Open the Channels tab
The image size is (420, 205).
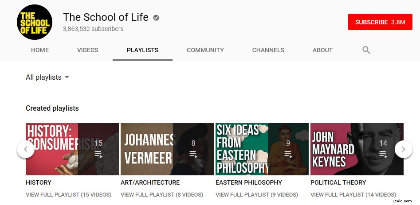(268, 50)
